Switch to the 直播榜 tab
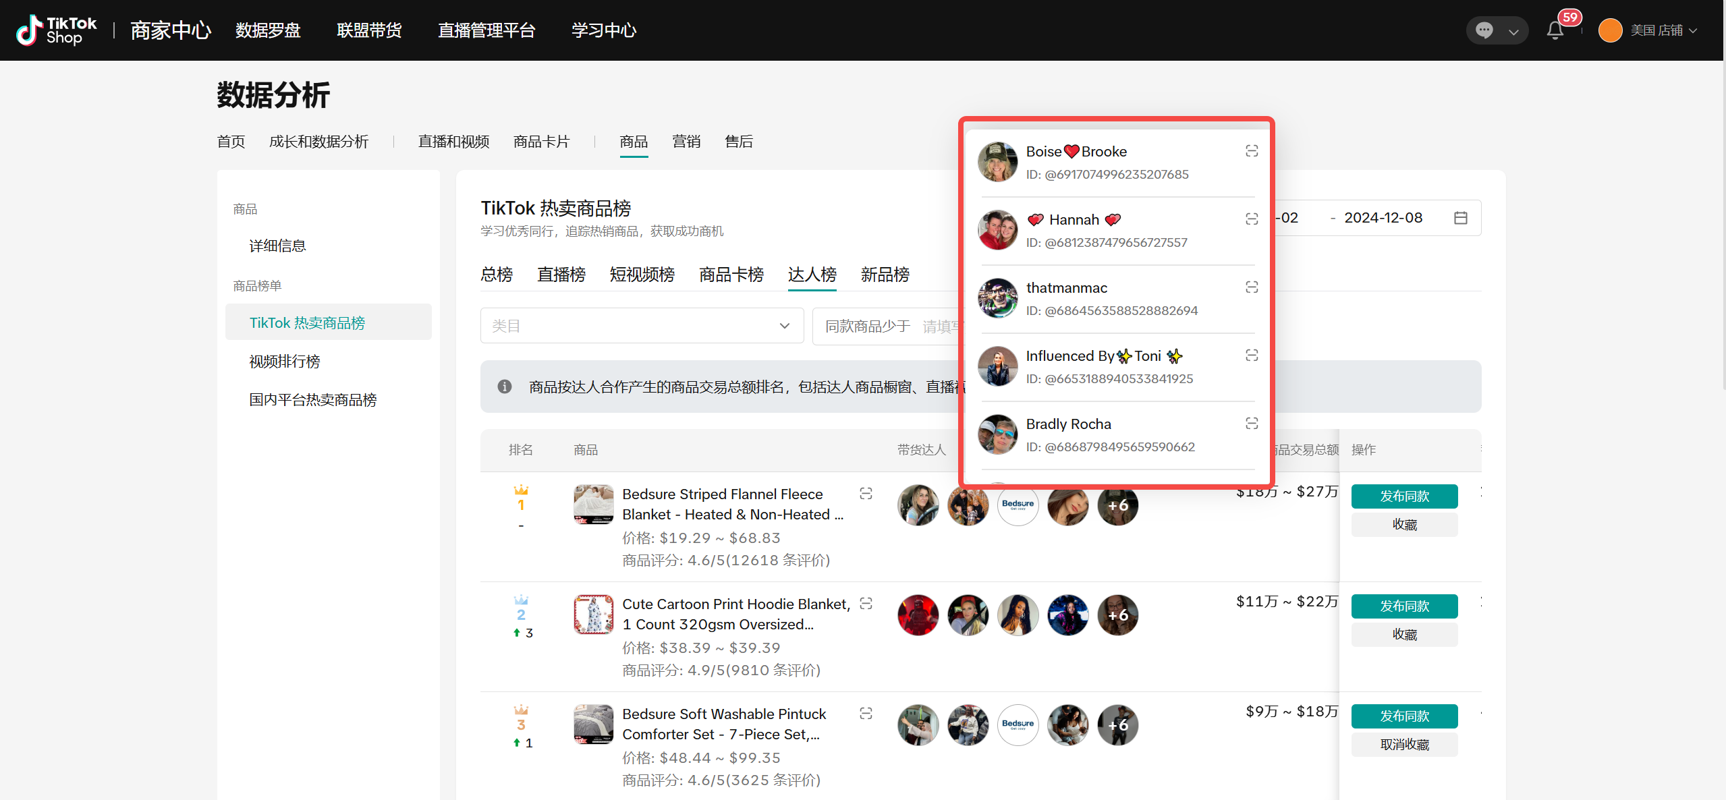Screen dimensions: 1726x800 tap(561, 275)
